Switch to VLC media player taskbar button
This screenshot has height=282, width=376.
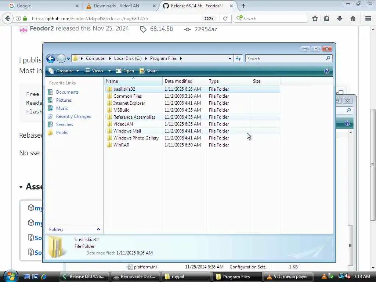pos(288,276)
